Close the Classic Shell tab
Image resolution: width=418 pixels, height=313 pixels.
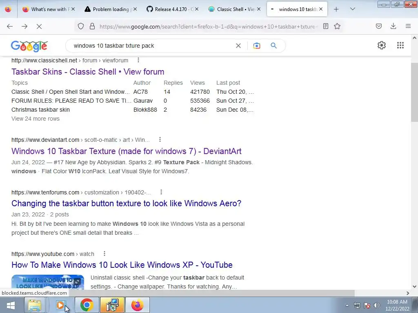258,9
